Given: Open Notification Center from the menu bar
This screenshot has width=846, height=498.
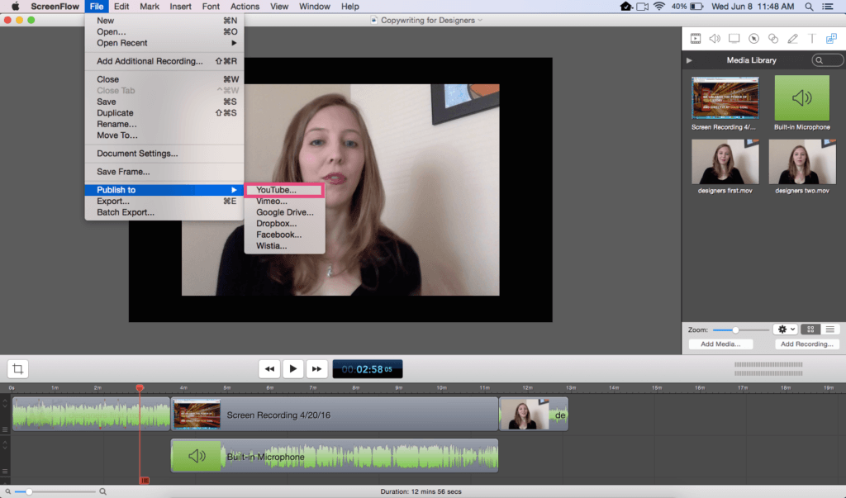Looking at the screenshot, I should (828, 7).
